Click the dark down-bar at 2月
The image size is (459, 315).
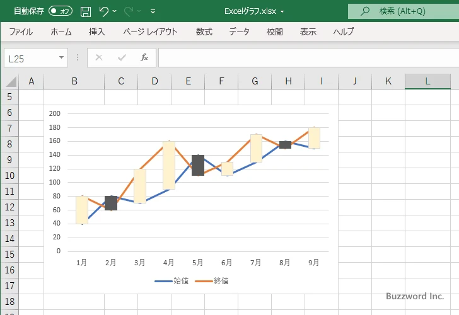click(x=111, y=203)
